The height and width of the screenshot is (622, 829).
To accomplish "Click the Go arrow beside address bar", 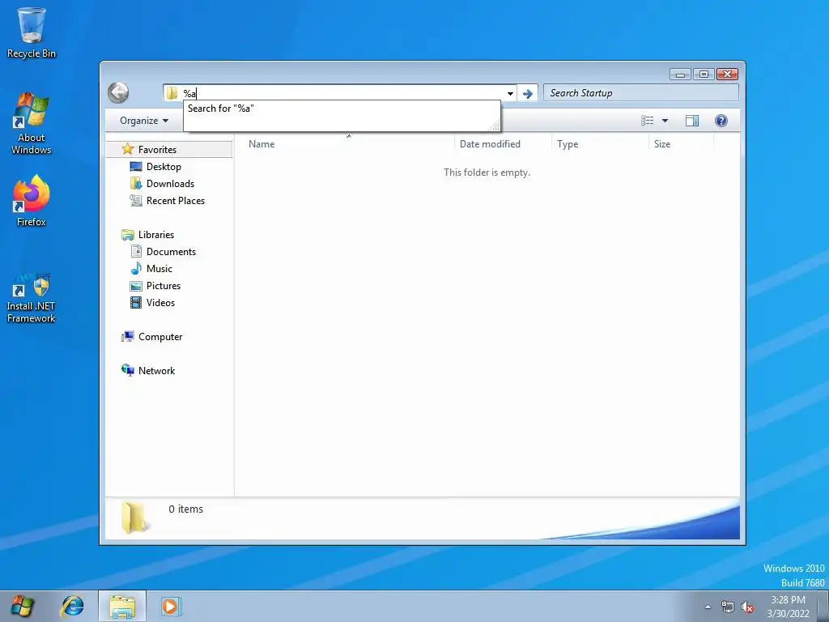I will pyautogui.click(x=527, y=94).
